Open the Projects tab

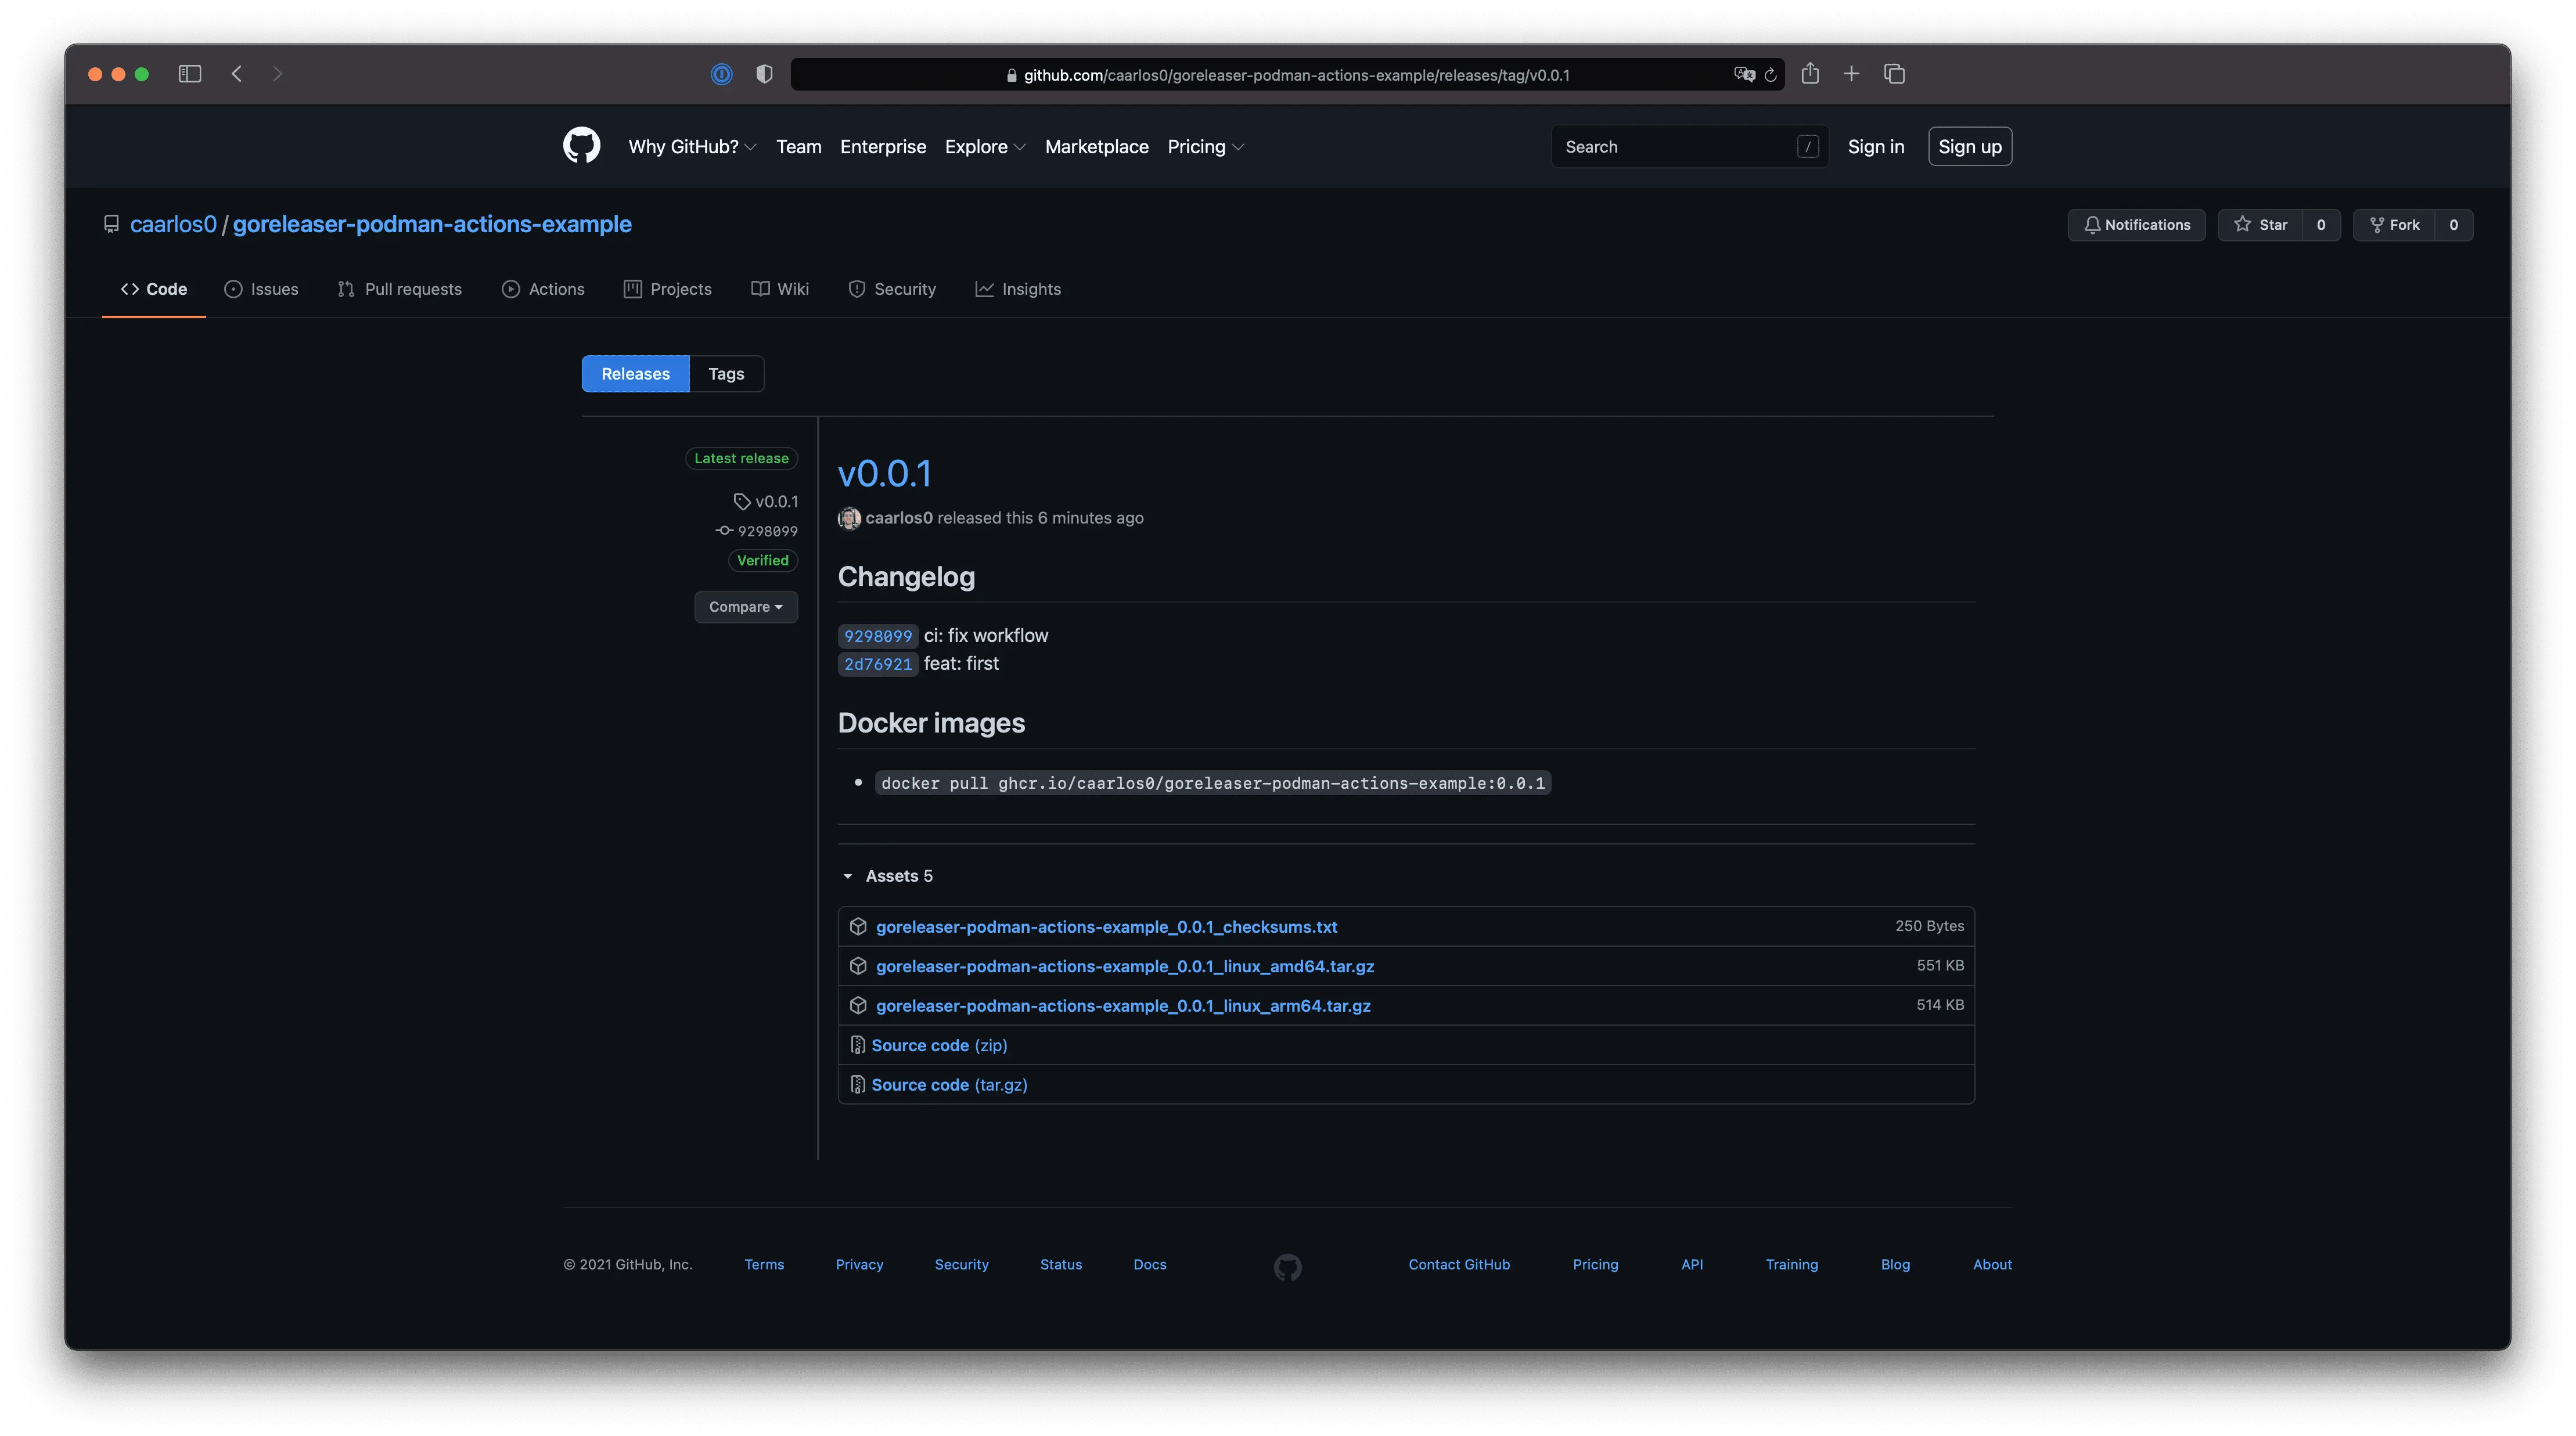click(x=668, y=289)
